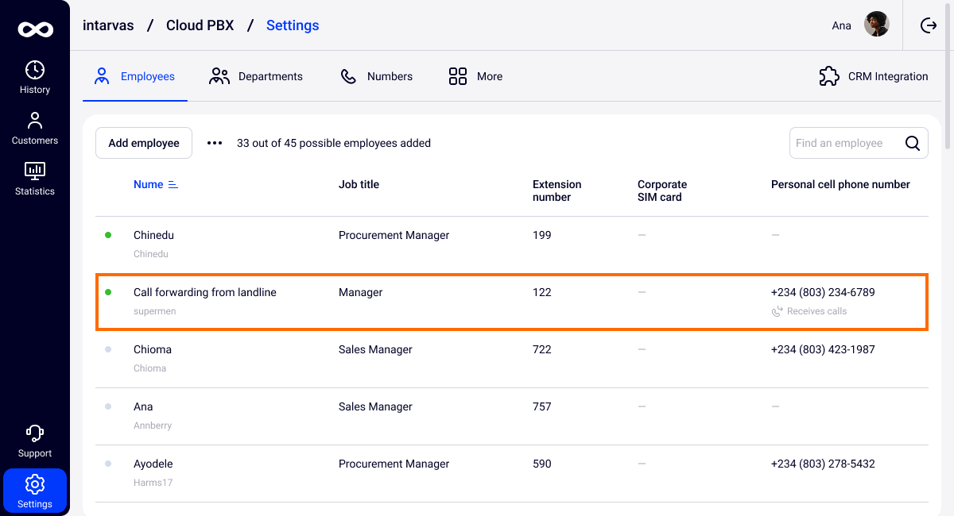Screen dimensions: 954x516
Task: Click the Cloud PBX breadcrumb
Action: tap(200, 25)
